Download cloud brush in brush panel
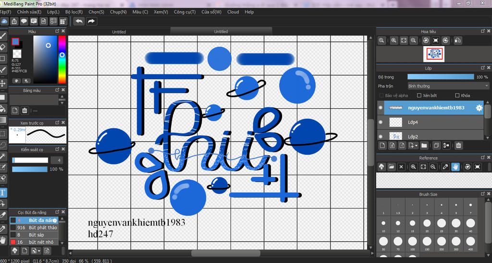The image size is (492, 263). (x=14, y=251)
